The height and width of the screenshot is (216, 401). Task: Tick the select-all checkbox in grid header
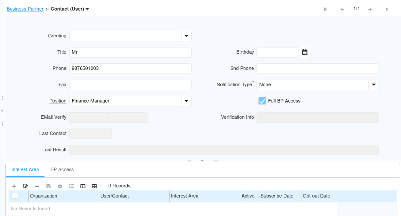pyautogui.click(x=15, y=196)
